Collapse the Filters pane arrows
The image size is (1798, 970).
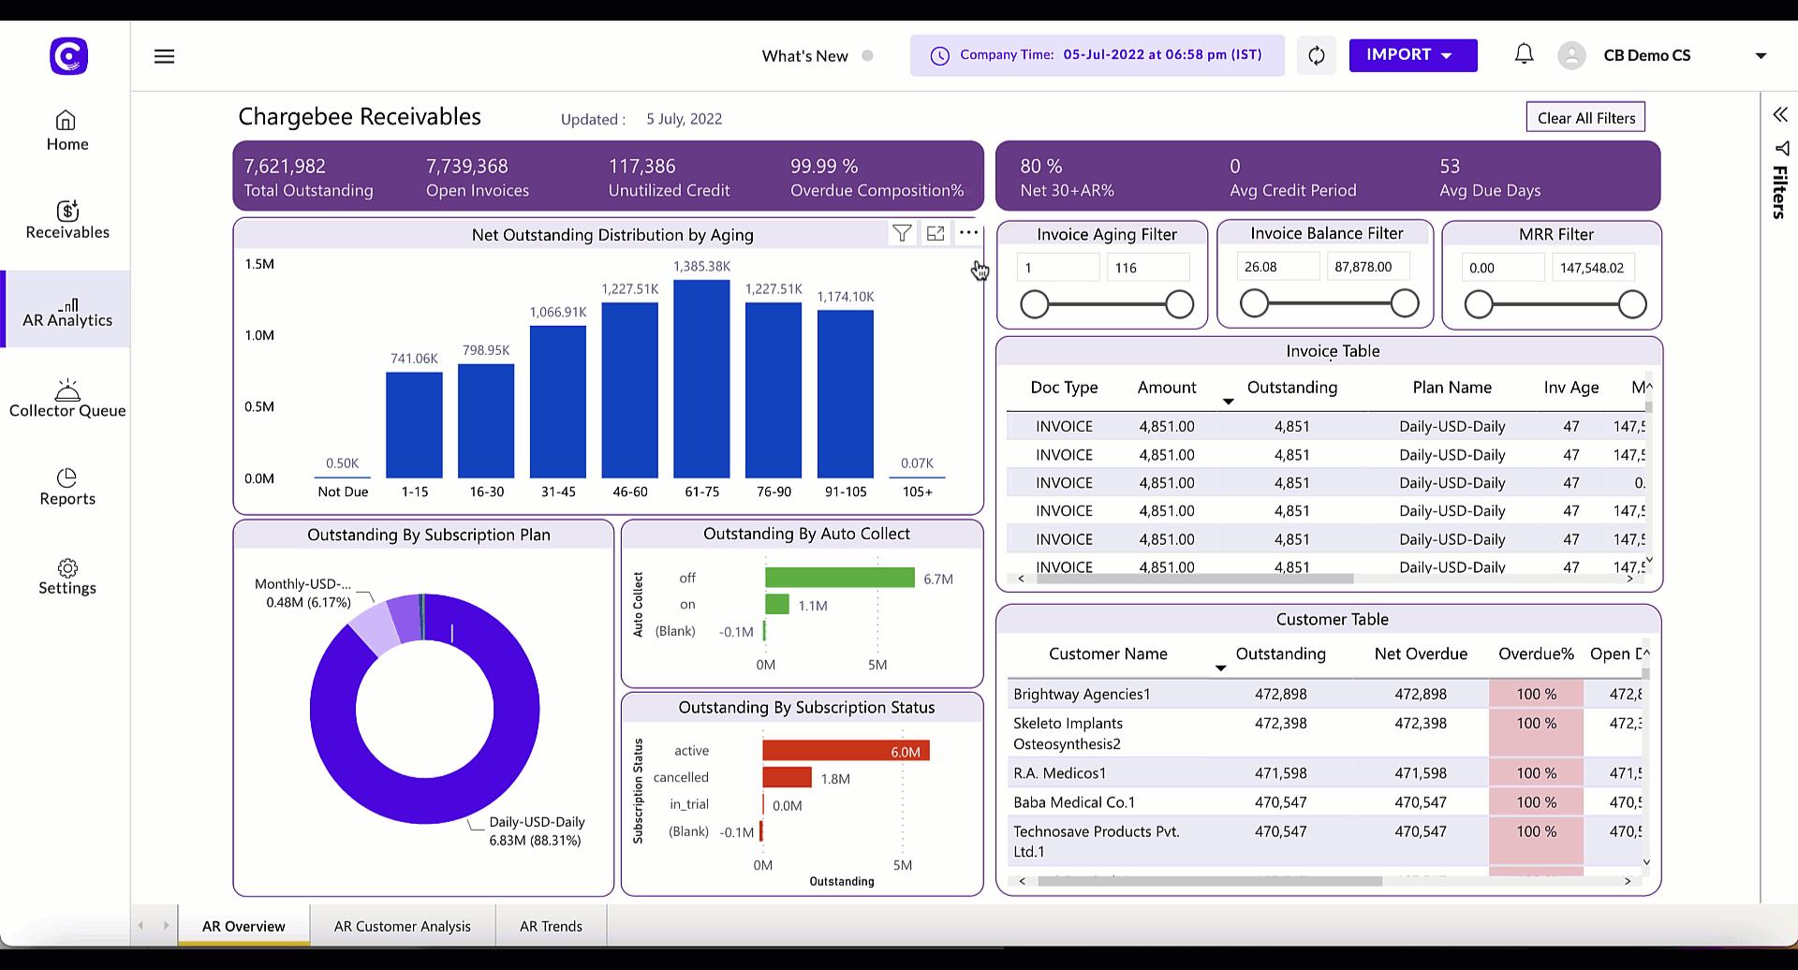click(x=1780, y=114)
